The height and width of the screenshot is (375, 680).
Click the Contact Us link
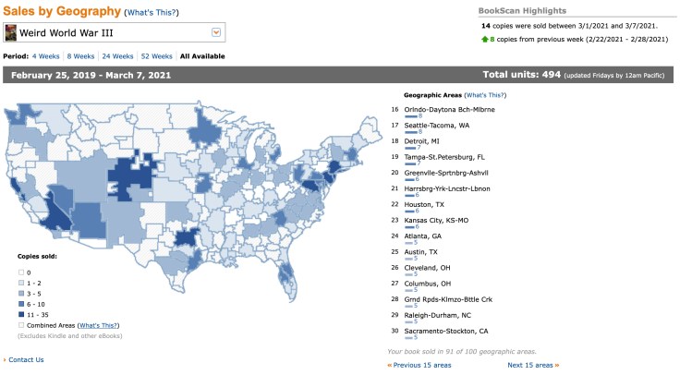coord(25,359)
